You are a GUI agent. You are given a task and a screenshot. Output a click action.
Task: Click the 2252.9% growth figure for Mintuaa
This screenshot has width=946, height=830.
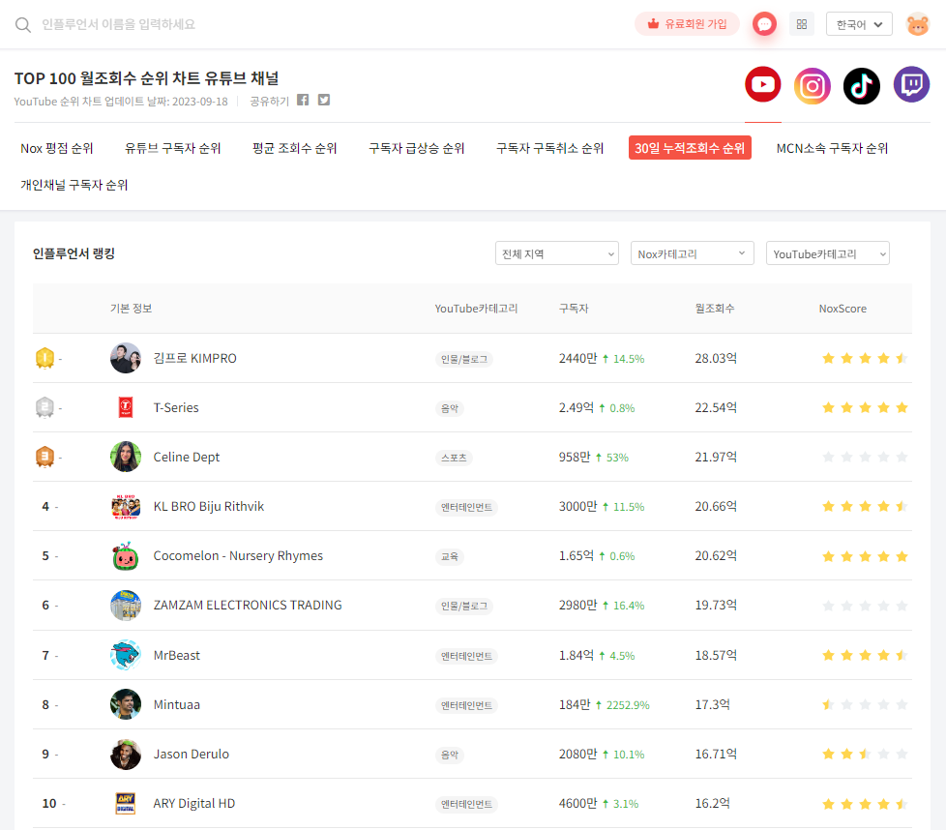pos(628,705)
